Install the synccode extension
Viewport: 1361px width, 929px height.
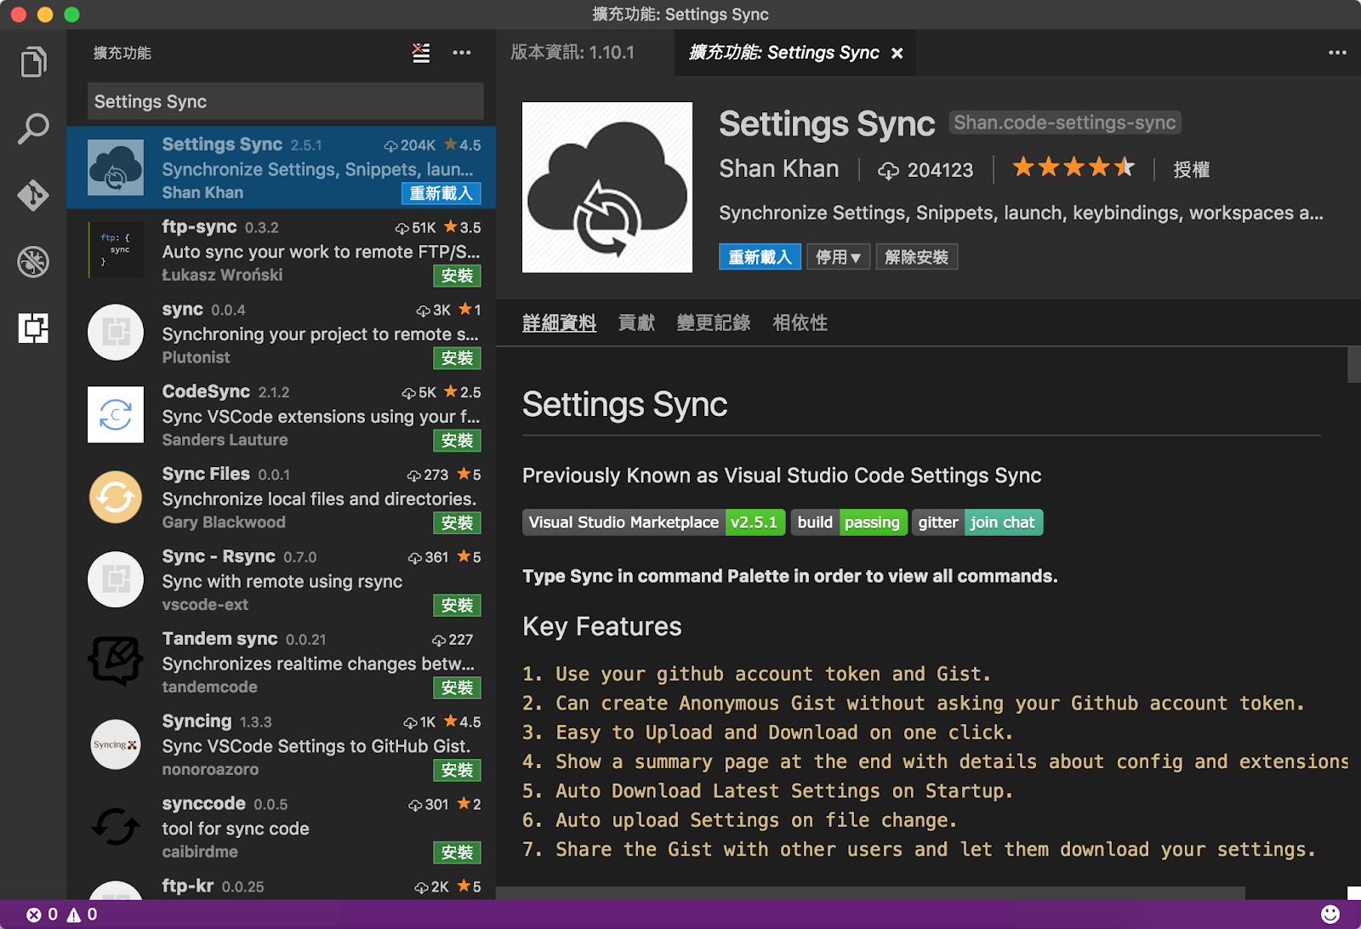(457, 852)
